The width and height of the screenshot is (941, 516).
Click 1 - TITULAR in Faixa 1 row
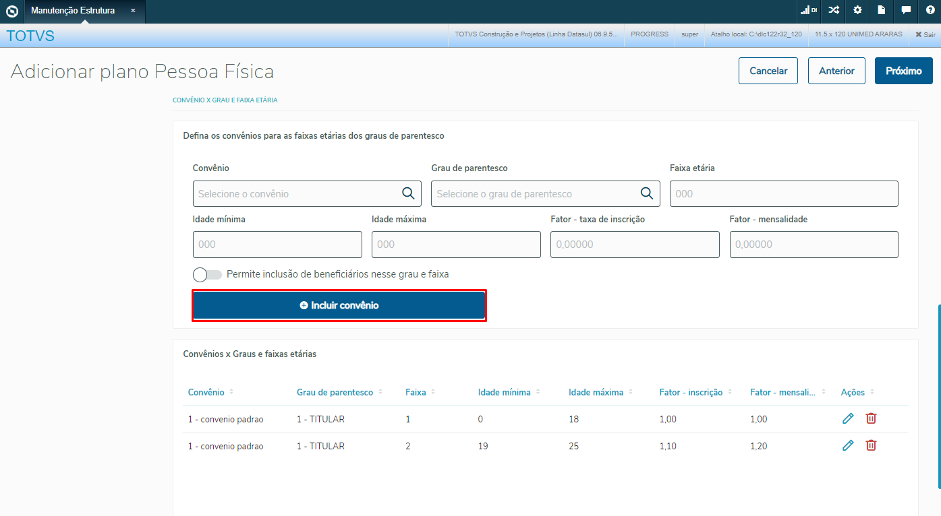(x=320, y=419)
